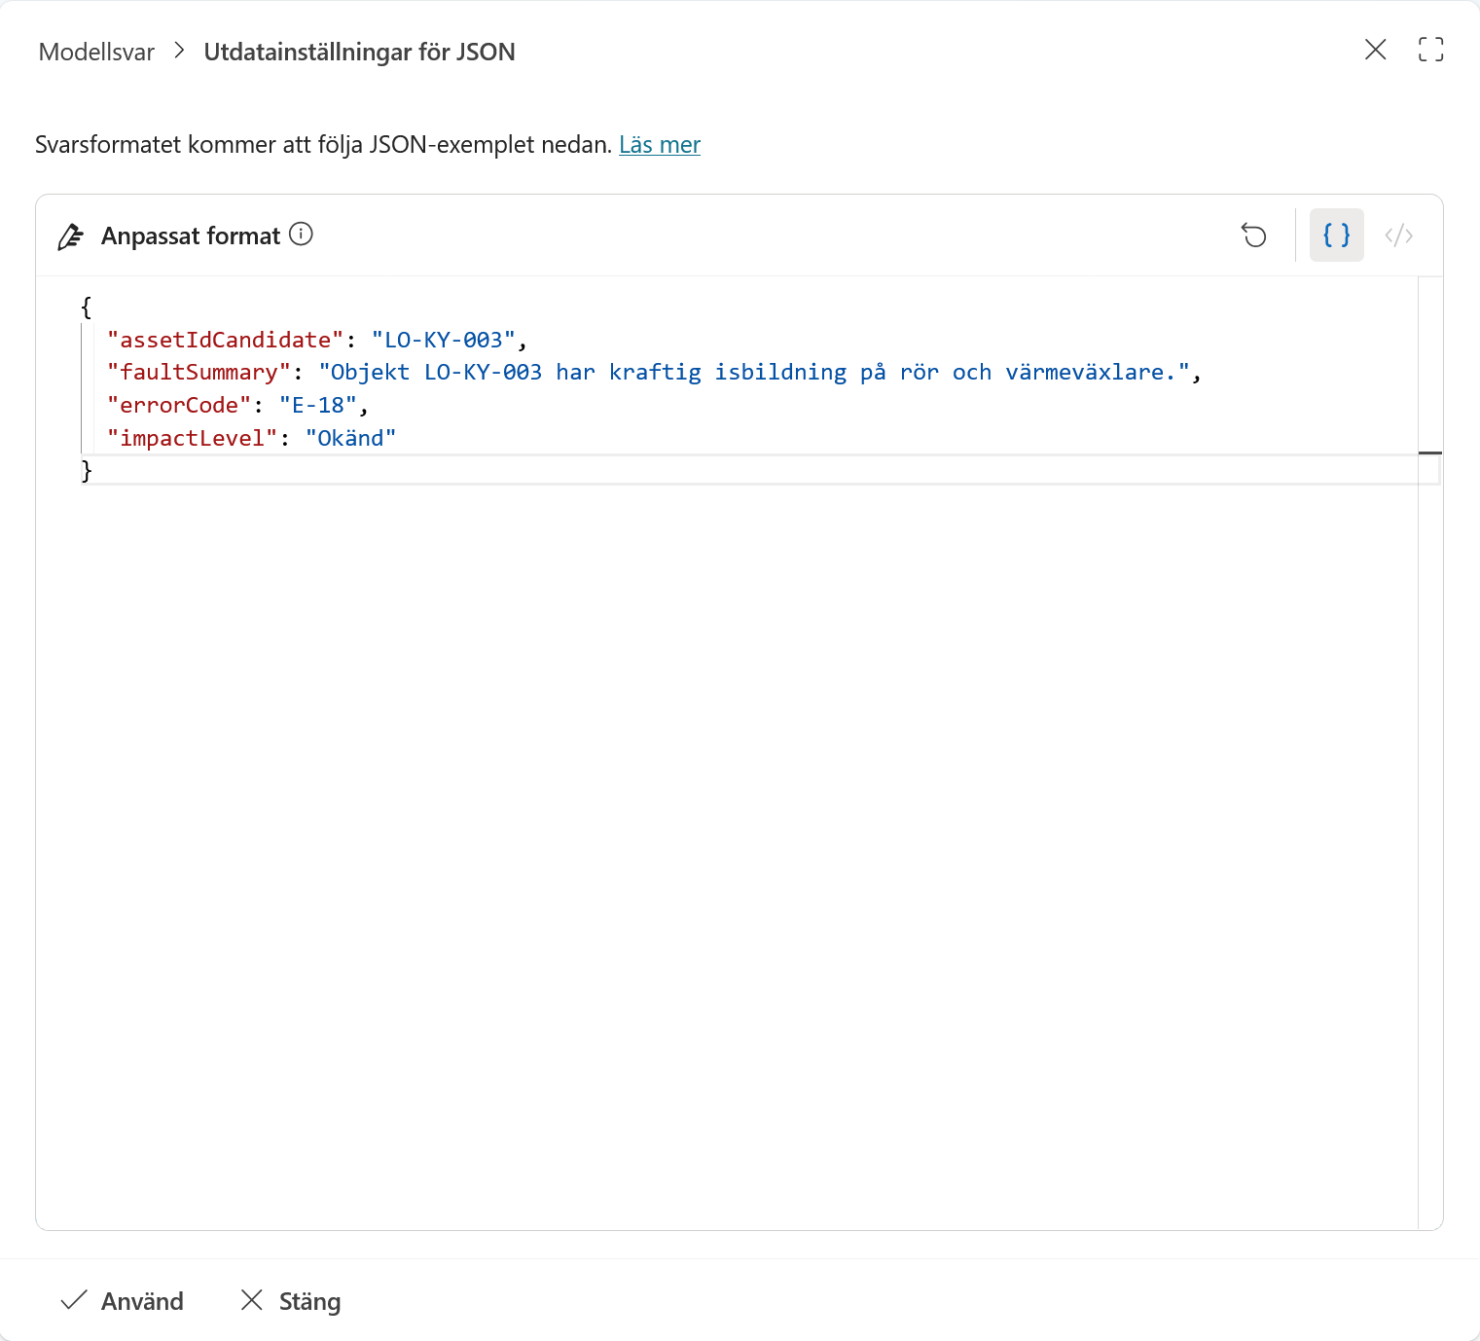Click the assetIdCandidate key
Screen dimensions: 1480x1341
(x=225, y=340)
